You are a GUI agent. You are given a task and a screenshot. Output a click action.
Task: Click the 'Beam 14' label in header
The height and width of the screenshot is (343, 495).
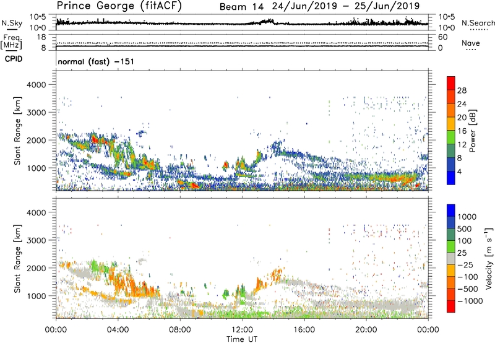(241, 7)
